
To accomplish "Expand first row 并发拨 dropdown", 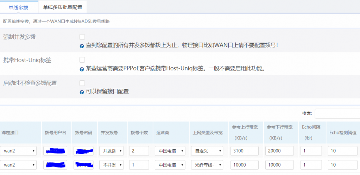I will click(x=111, y=151).
